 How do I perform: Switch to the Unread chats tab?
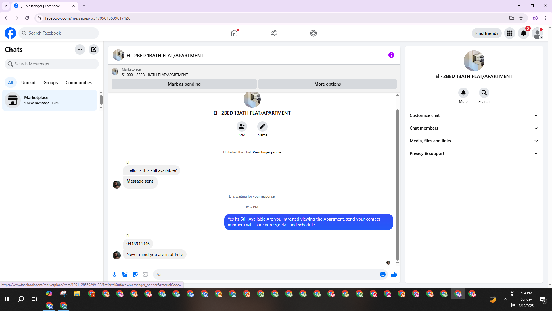tap(28, 83)
